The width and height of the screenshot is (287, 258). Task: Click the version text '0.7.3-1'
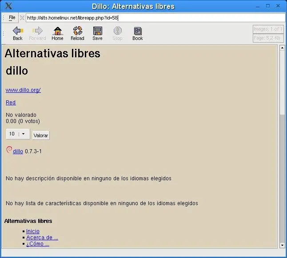click(33, 151)
